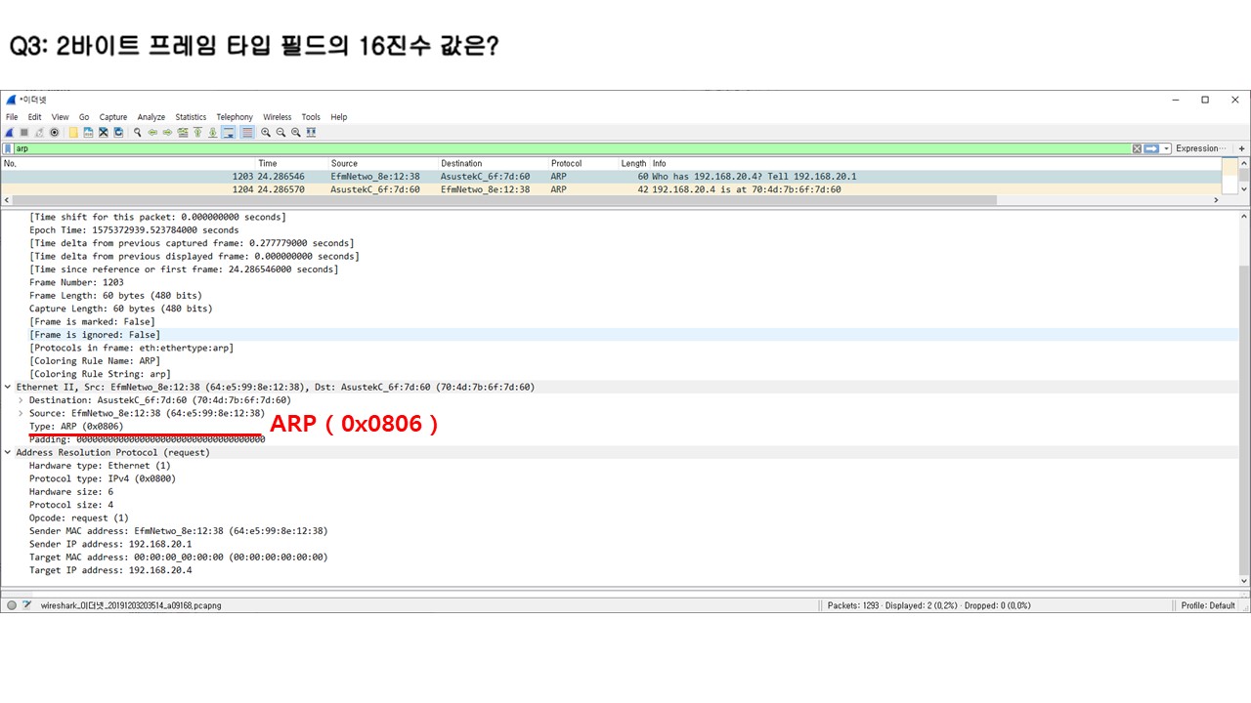This screenshot has height=703, width=1251.
Task: Open the Telephony menu
Action: (x=235, y=117)
